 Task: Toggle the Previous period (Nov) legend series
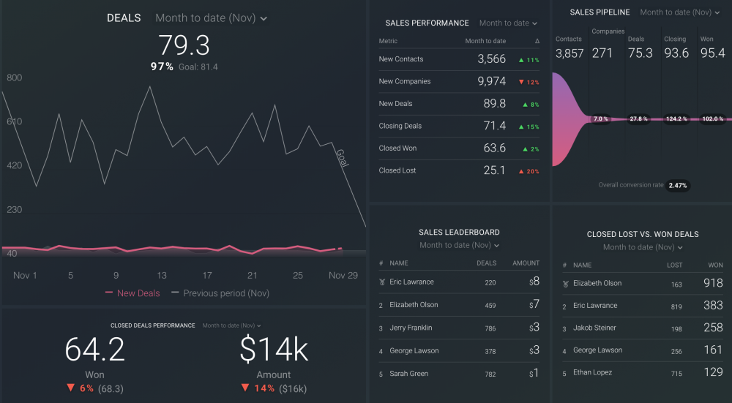(220, 293)
